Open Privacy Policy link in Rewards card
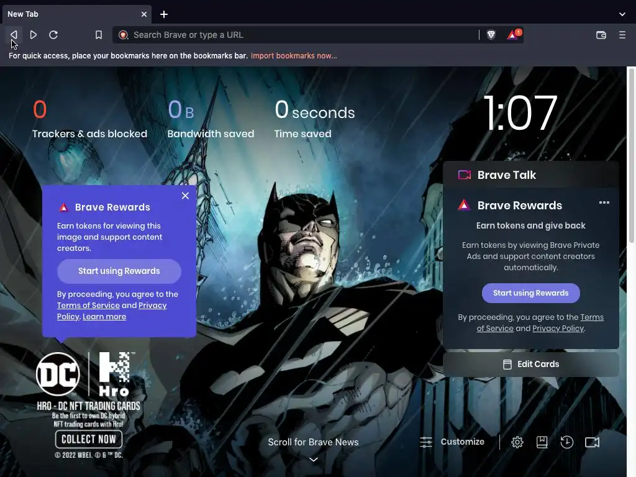 click(558, 329)
